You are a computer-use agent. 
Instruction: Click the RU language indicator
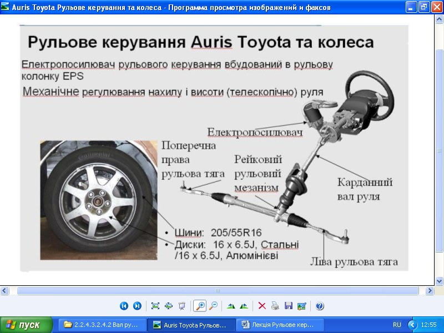397,325
